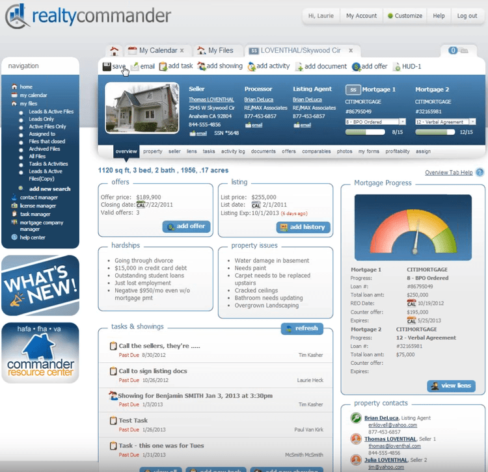The image size is (488, 472).
Task: Click the seller email envelope icon
Action: (193, 133)
